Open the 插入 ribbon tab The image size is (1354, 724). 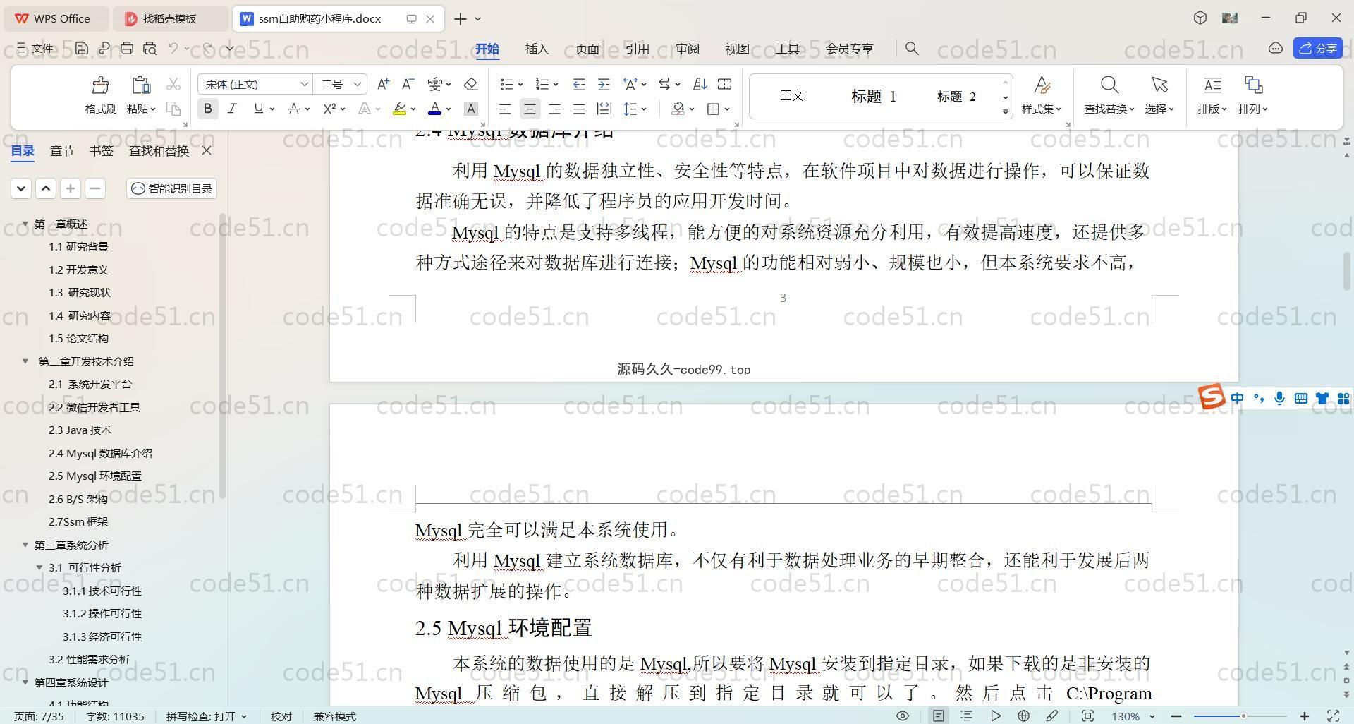point(537,48)
